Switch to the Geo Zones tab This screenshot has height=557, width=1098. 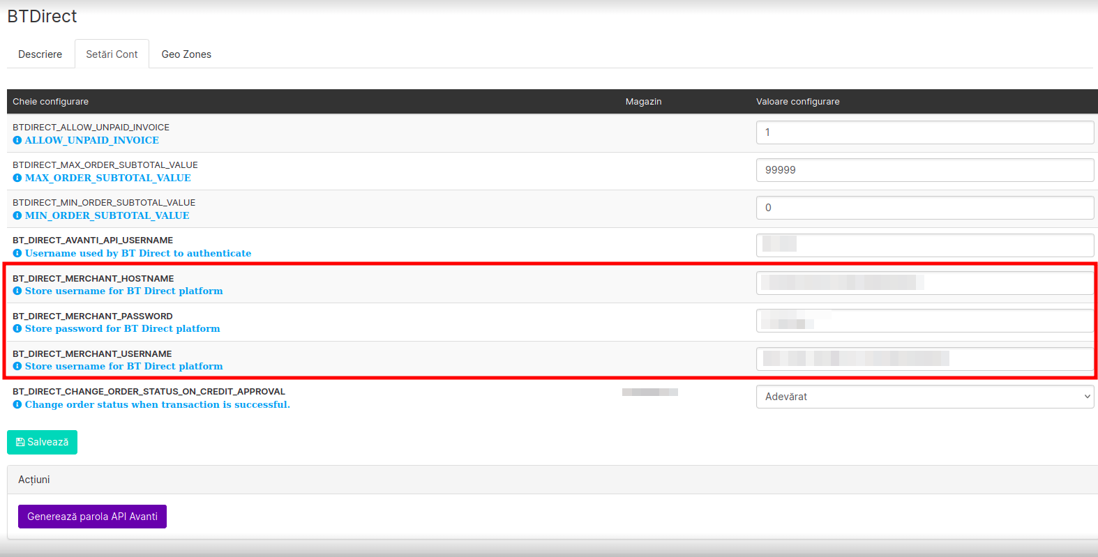click(186, 54)
